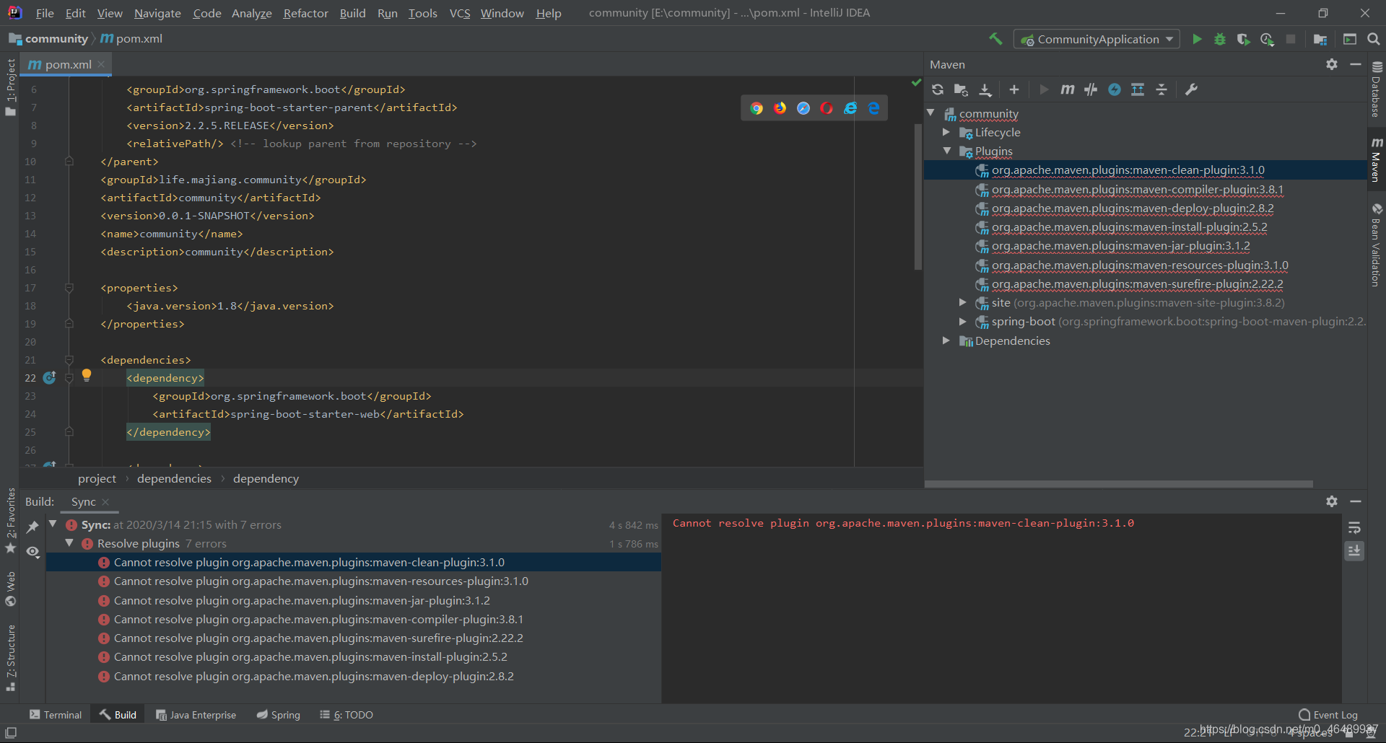Click the intention lightbulb on line 22
The image size is (1386, 743).
tap(87, 375)
